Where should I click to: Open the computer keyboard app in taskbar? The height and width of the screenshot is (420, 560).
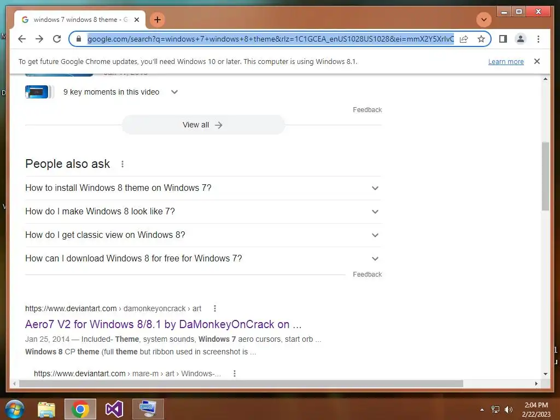pyautogui.click(x=148, y=409)
